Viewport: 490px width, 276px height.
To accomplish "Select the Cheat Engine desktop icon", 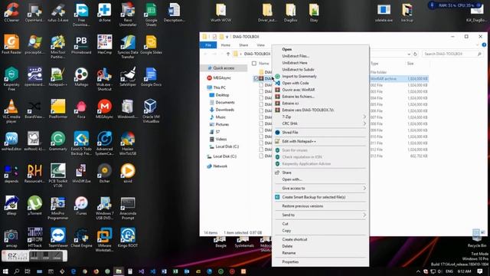I will 81,238.
